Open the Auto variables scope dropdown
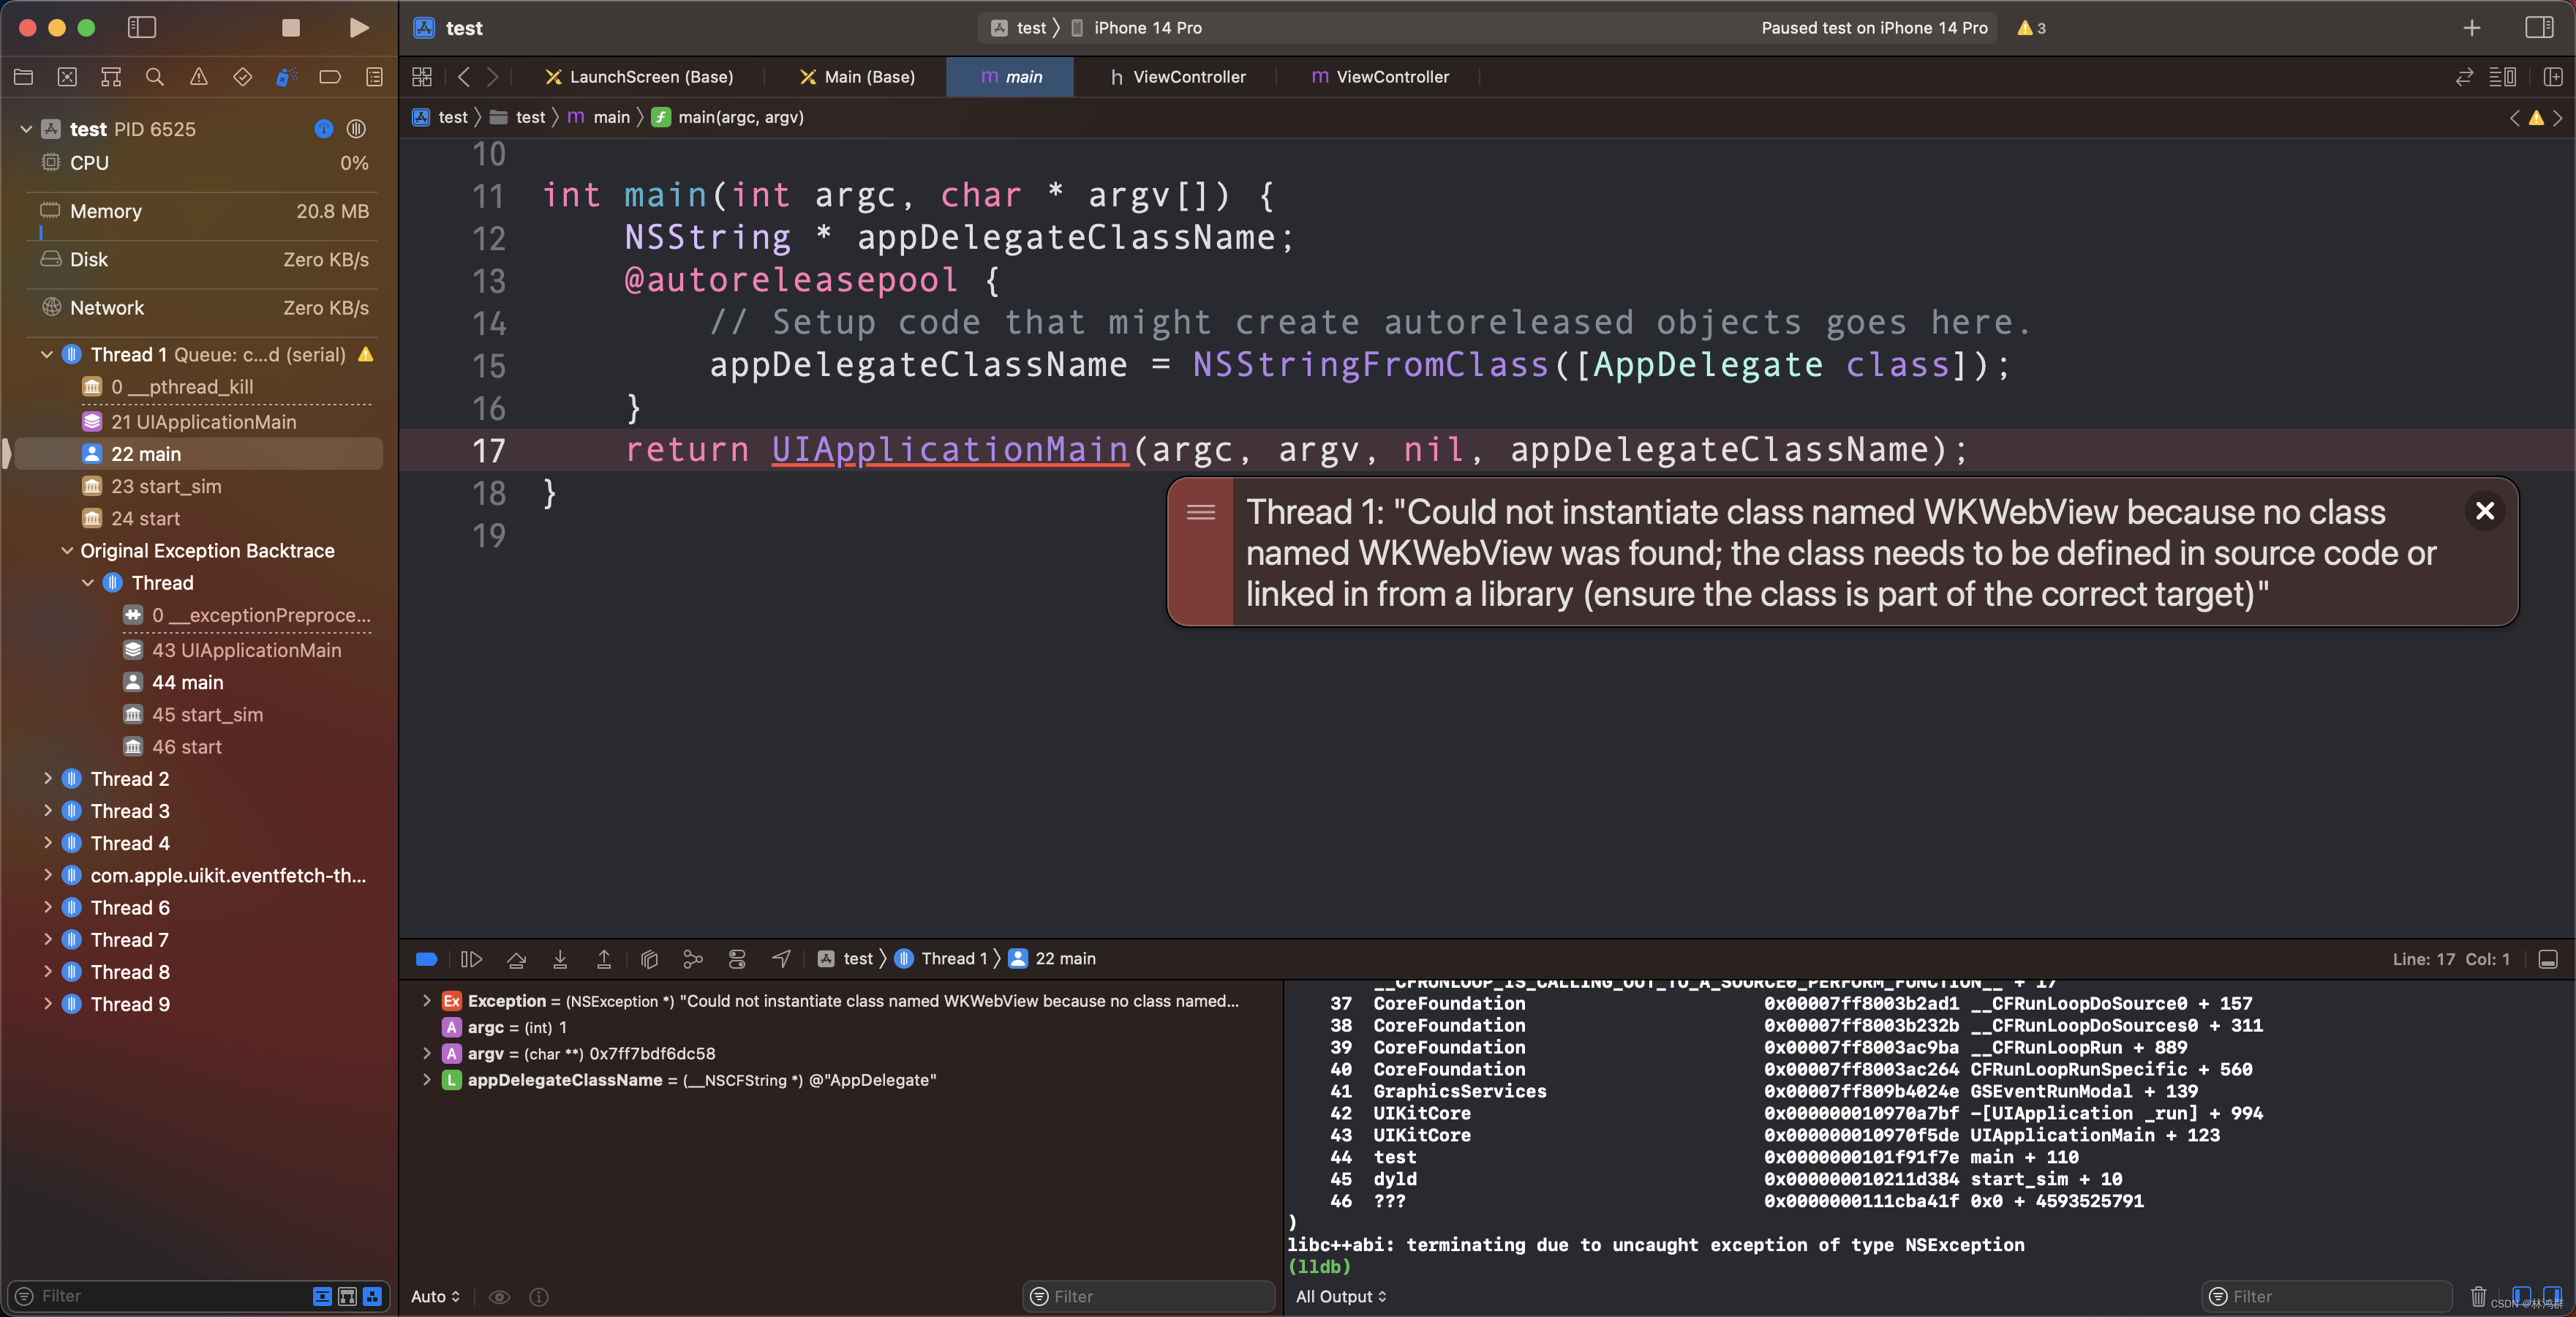Screen dimensions: 2576x1317 click(435, 1296)
